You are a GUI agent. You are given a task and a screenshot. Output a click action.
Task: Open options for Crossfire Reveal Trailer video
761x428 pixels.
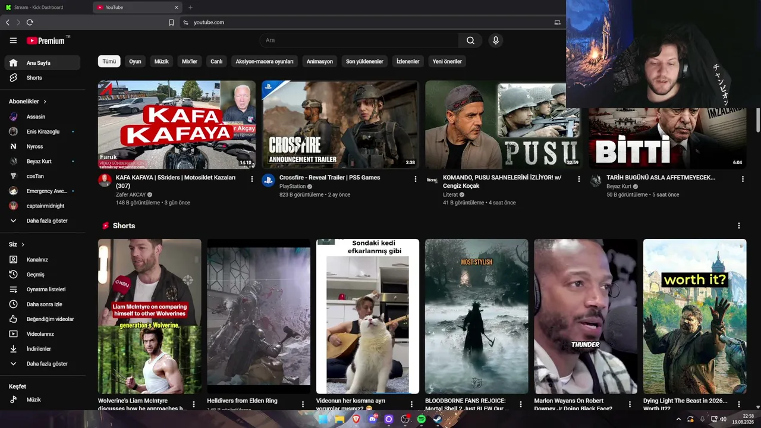[x=416, y=179]
